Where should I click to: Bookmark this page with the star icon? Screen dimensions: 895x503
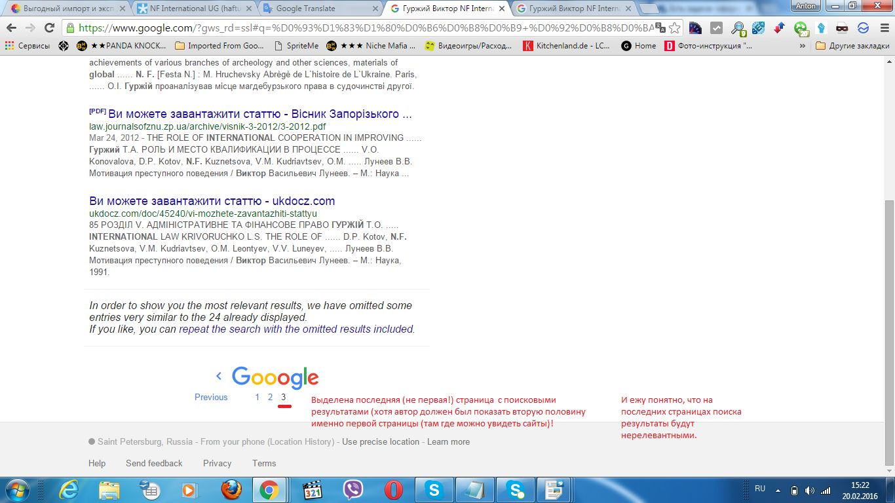pyautogui.click(x=674, y=28)
